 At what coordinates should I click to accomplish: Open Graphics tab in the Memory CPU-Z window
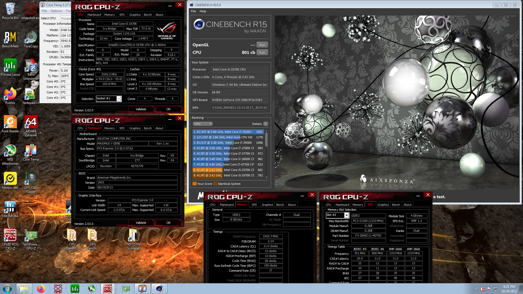[x=267, y=205]
